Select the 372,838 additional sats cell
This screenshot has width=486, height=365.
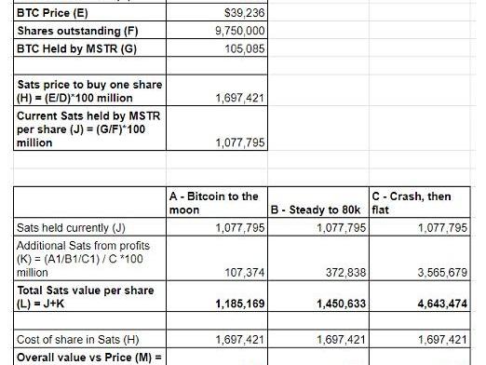click(318, 258)
